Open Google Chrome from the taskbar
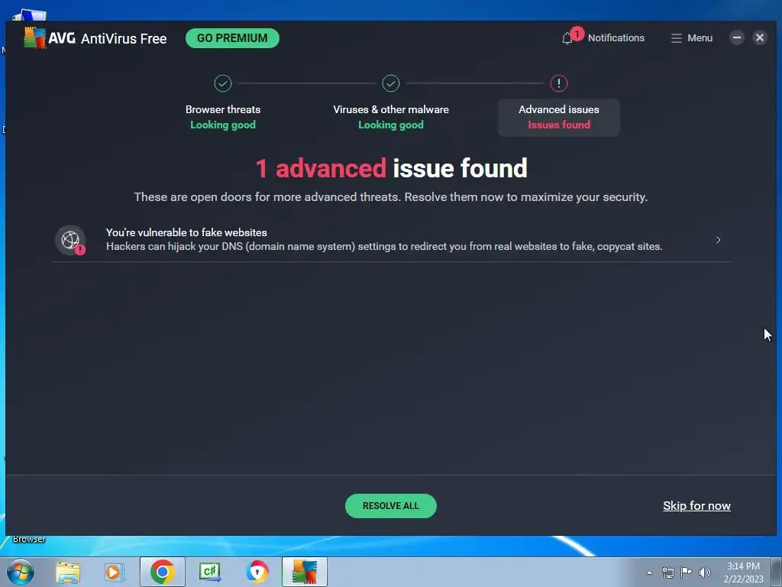 [162, 572]
